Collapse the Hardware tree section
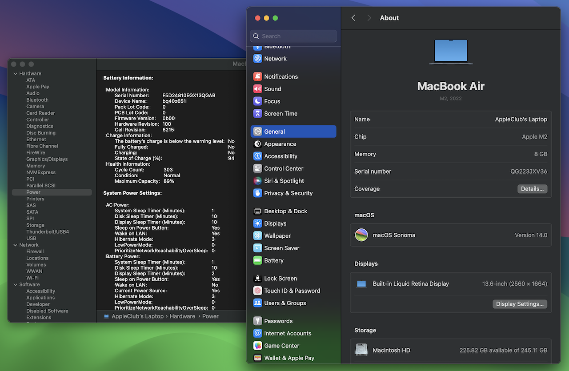The image size is (569, 371). coord(16,74)
